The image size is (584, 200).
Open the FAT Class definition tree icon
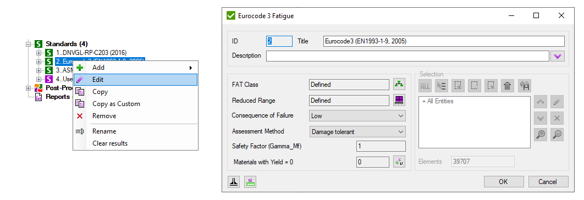pos(399,85)
